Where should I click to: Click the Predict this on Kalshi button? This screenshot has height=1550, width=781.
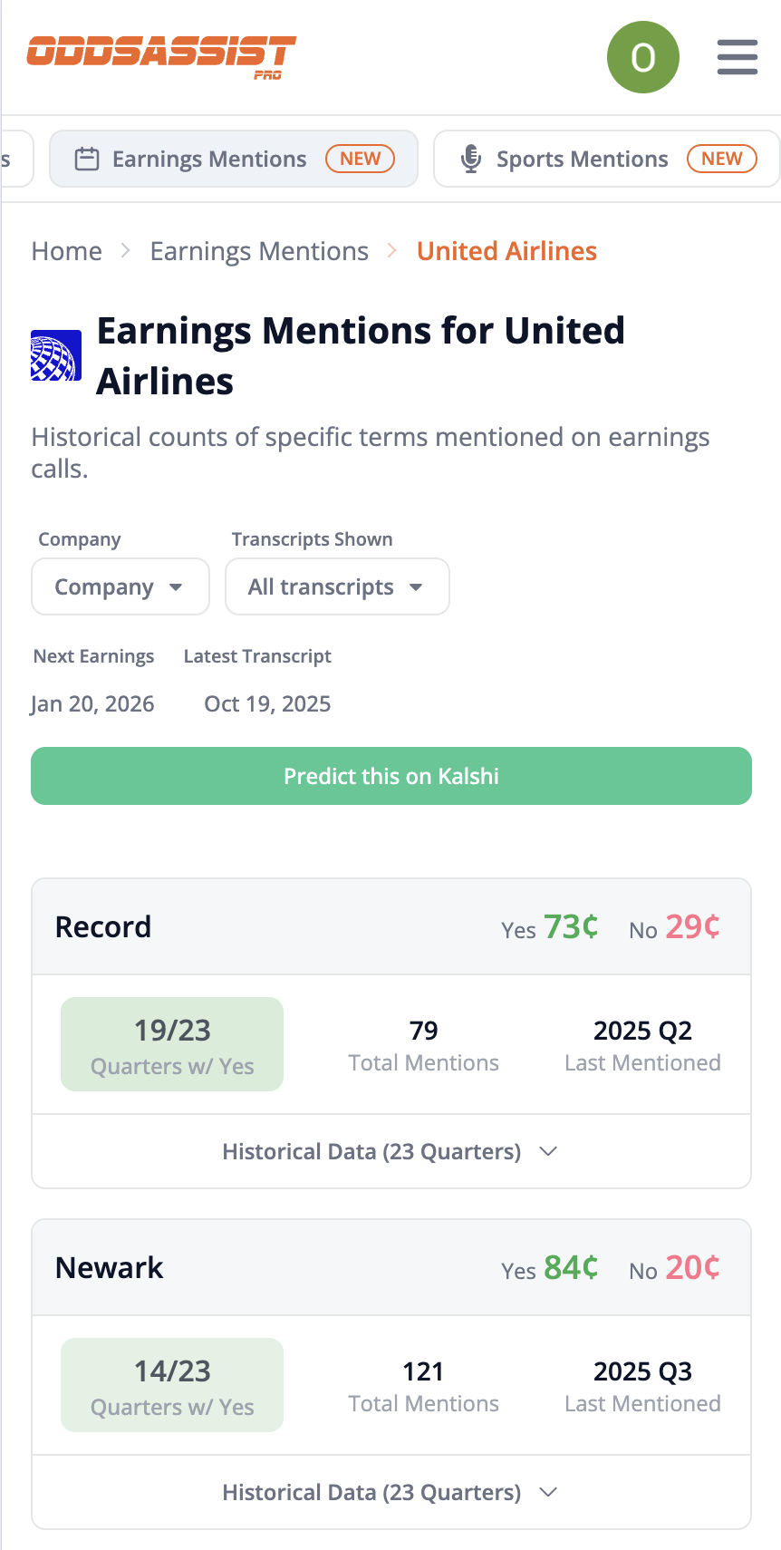pos(390,776)
